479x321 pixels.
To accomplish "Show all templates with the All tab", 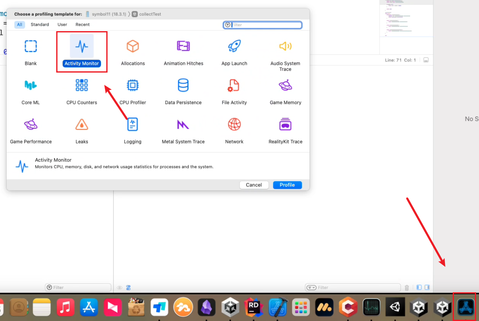I will (x=20, y=25).
